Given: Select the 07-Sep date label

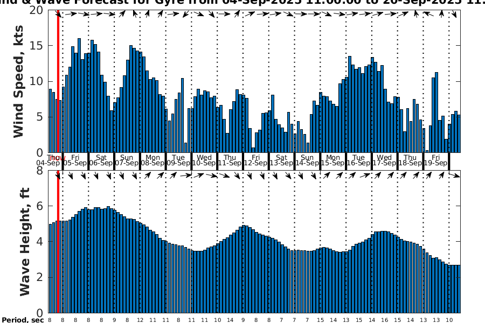Looking at the screenshot, I should click(127, 163).
